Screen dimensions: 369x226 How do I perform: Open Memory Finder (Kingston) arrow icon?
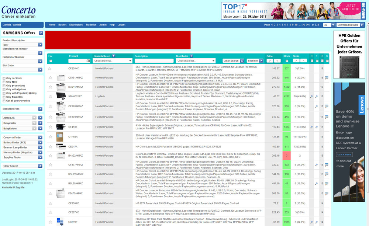pos(40,152)
